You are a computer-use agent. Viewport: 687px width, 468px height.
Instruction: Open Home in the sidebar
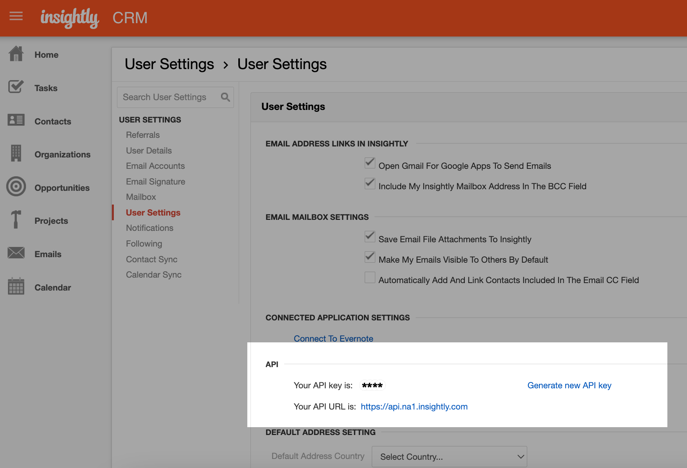46,55
